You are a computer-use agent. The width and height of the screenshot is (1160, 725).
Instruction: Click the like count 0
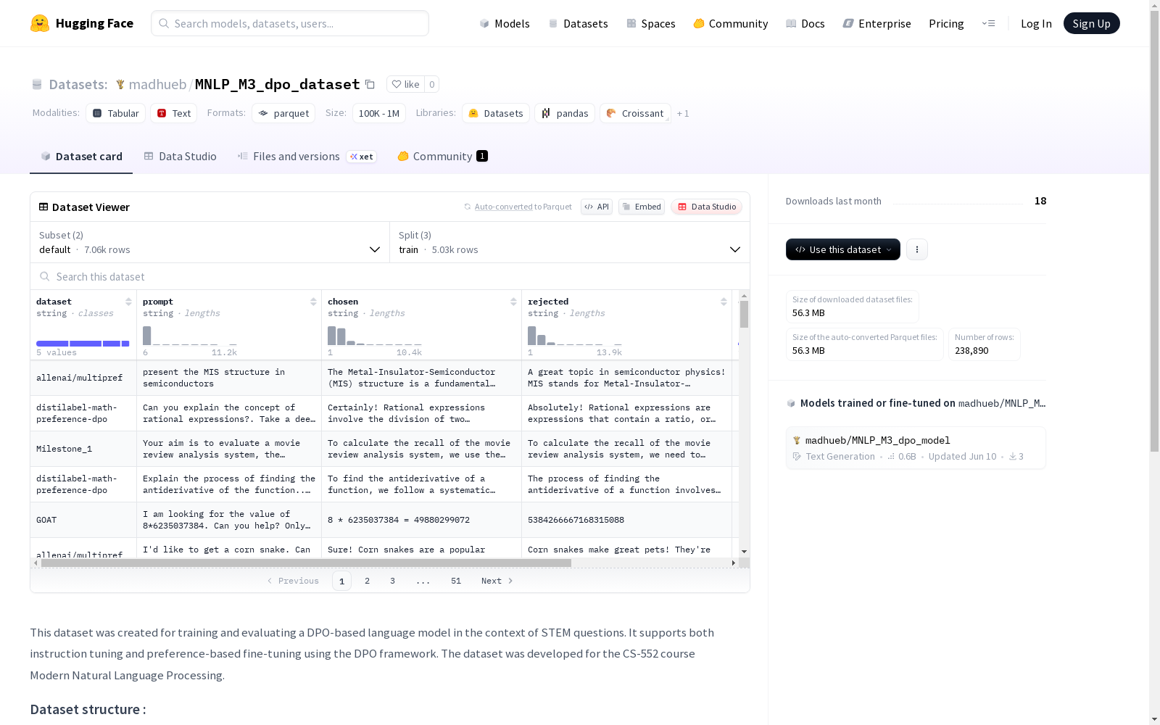tap(431, 84)
